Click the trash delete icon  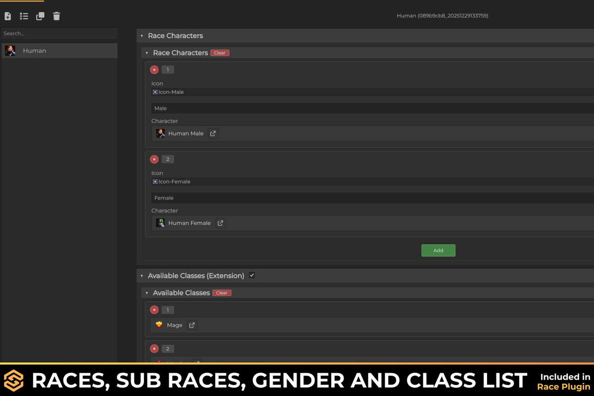[56, 16]
